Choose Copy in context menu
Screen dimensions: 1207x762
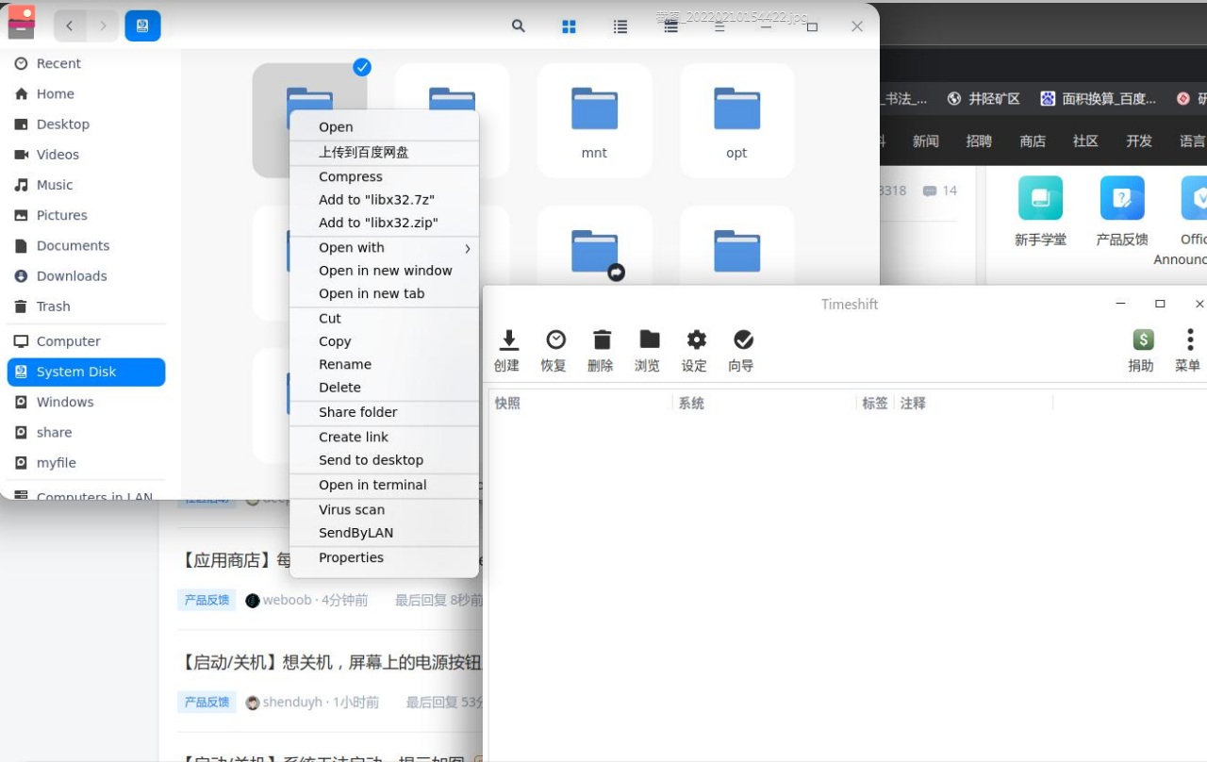tap(384, 341)
